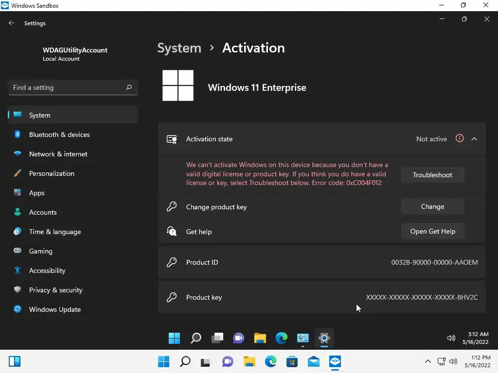Screen dimensions: 498x373
Task: Click the red activation warning info icon
Action: click(x=460, y=138)
